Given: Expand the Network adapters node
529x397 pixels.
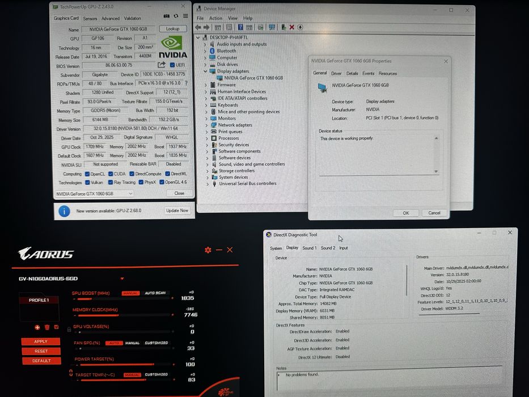Looking at the screenshot, I should click(207, 125).
